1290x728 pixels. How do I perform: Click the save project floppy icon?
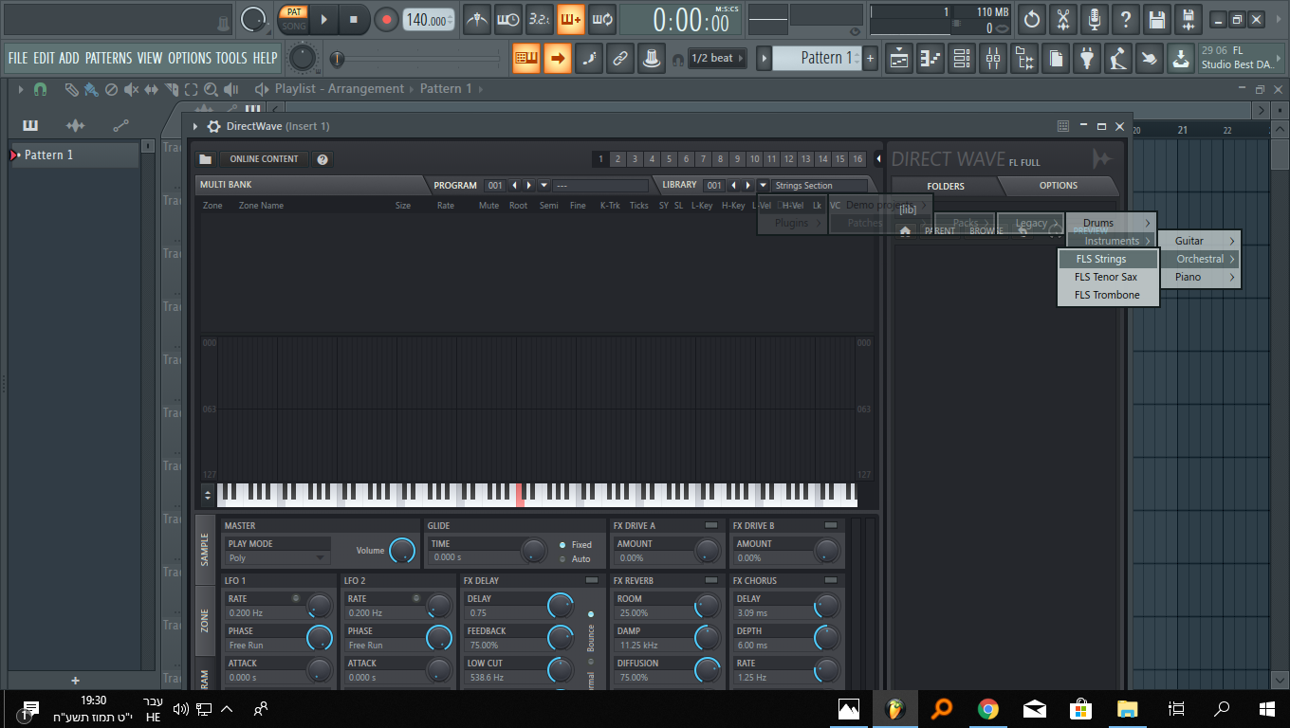[x=1156, y=19]
